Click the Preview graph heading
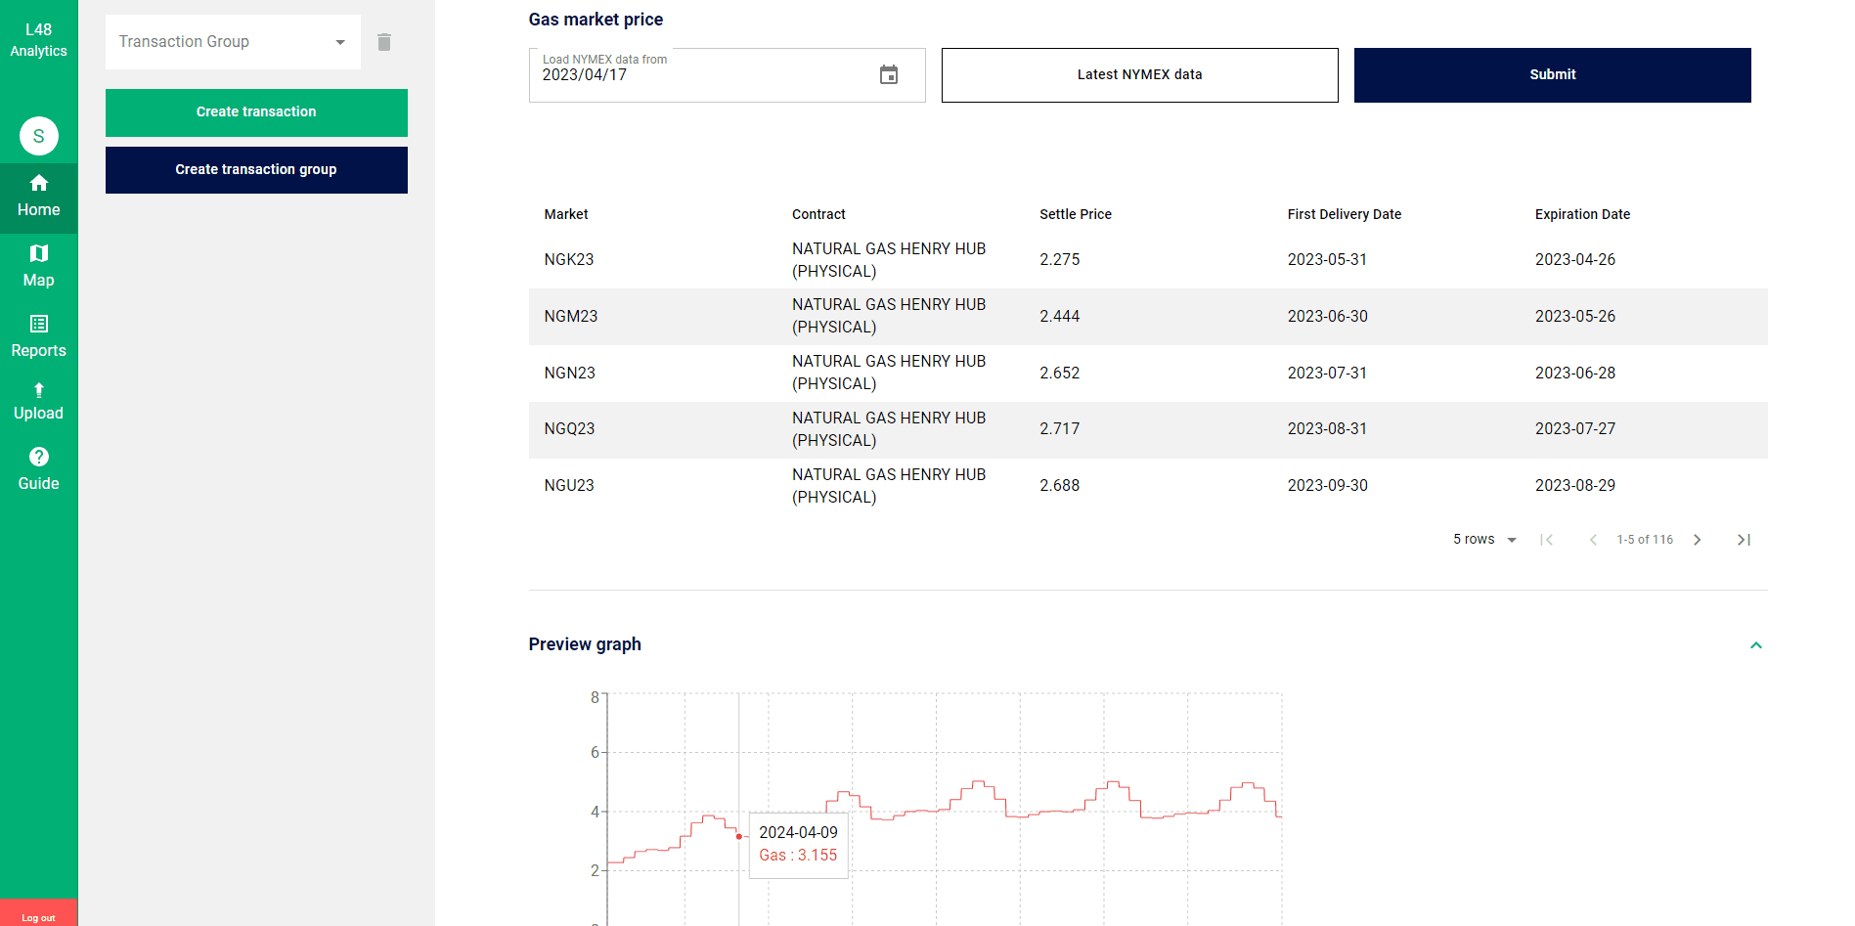Image resolution: width=1855 pixels, height=926 pixels. pos(585,644)
